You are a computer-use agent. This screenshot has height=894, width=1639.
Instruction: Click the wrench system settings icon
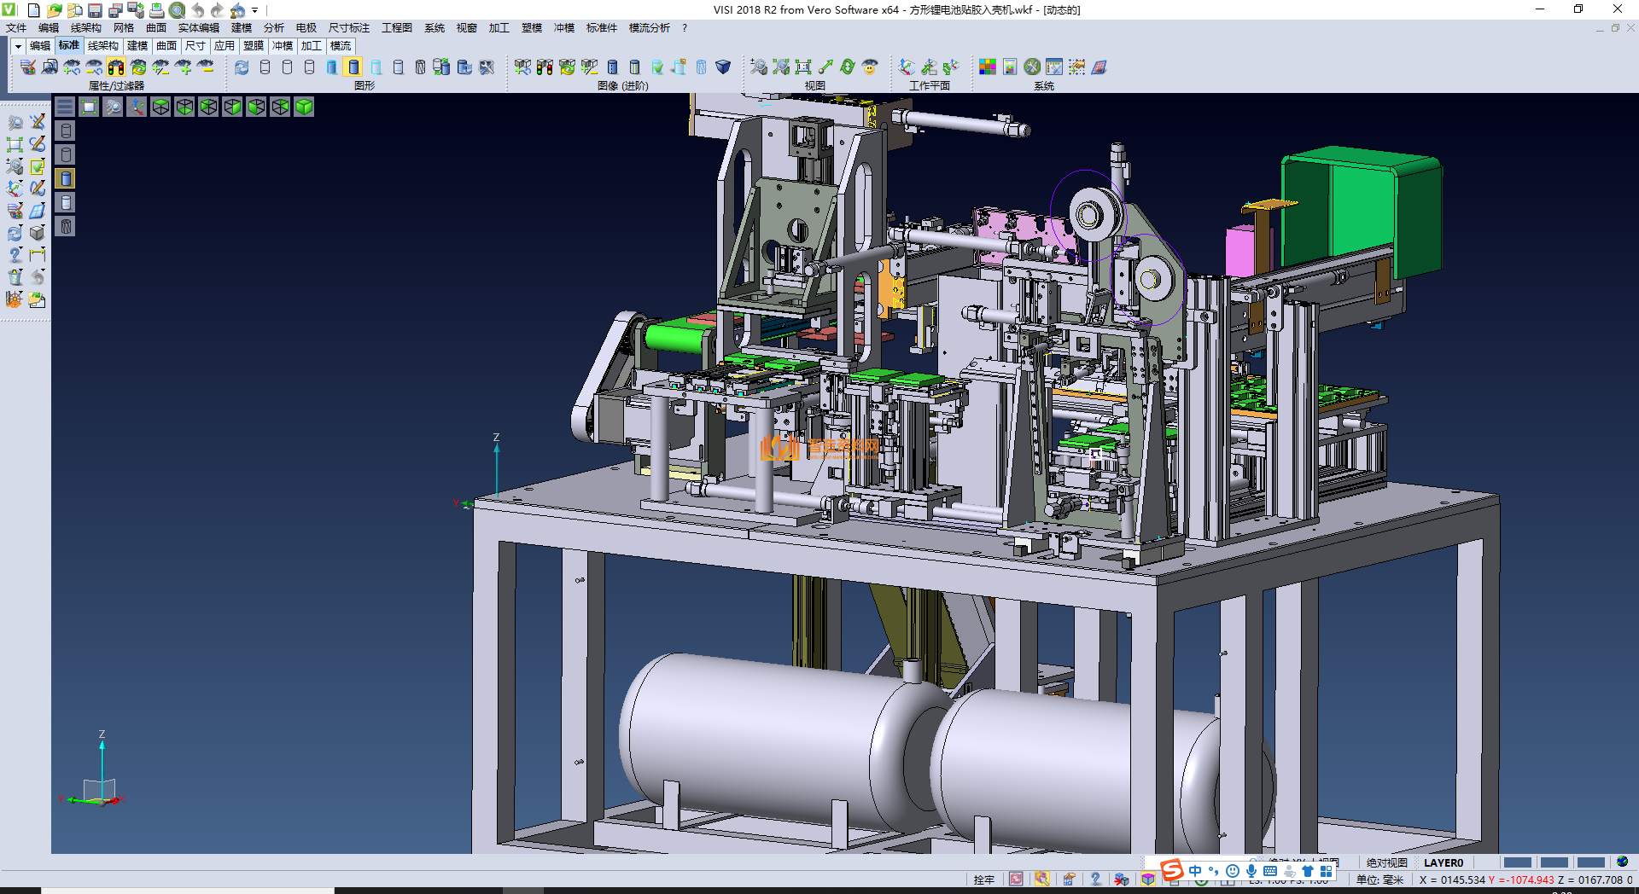click(x=1032, y=67)
